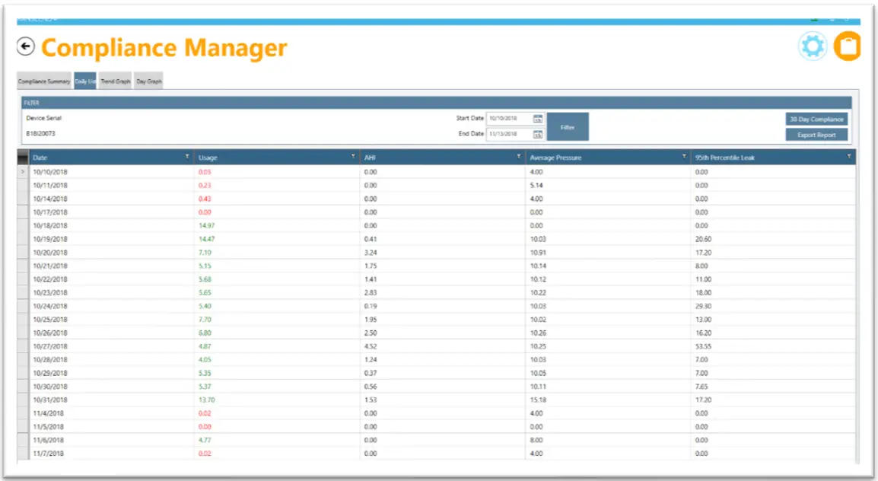Click the row selector for 10/10/2018
This screenshot has width=878, height=481.
click(x=22, y=172)
